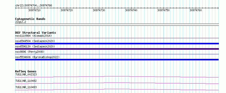Screen dimensions: 226x93
Task: Click ruler position label 30974710
Action: click(x=35, y=10)
